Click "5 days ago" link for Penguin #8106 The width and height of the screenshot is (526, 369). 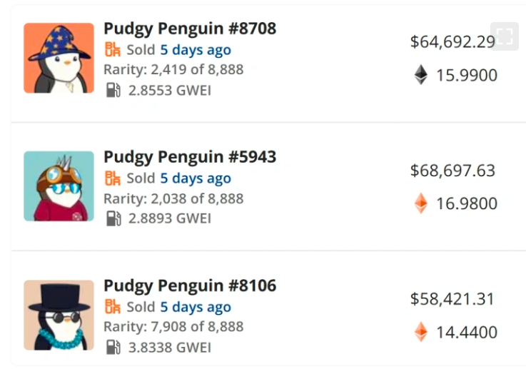coord(195,307)
